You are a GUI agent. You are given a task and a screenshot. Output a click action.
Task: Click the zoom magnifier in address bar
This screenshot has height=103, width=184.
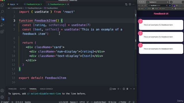coord(167,5)
